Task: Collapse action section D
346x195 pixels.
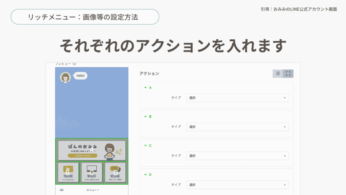Action: coord(145,175)
